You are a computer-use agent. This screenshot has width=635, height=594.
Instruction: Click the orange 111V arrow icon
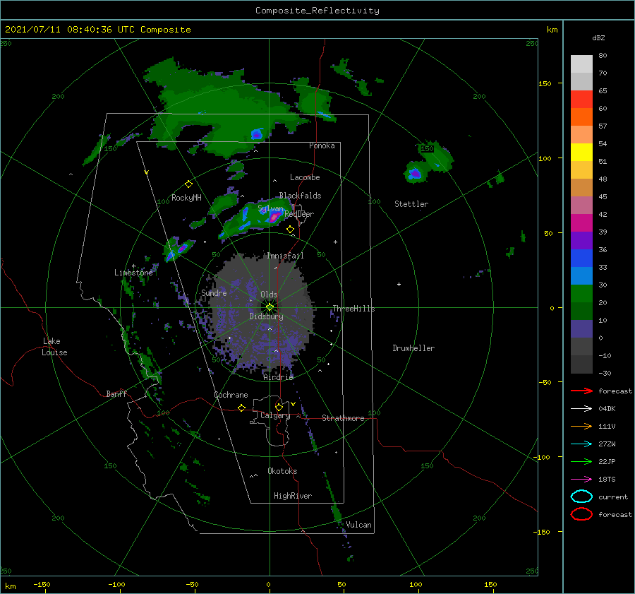(x=581, y=426)
